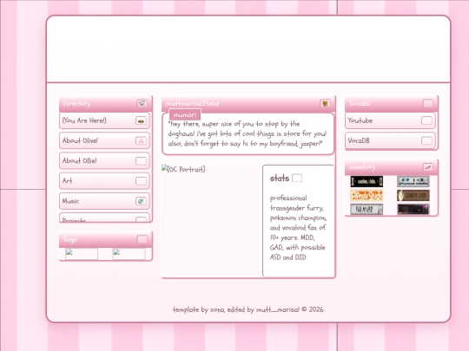Click the second broken flag image

(x=129, y=254)
